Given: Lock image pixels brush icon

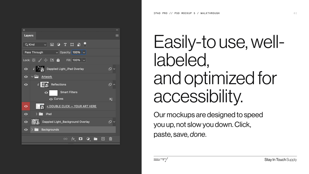Looking at the screenshot, I should coord(40,60).
